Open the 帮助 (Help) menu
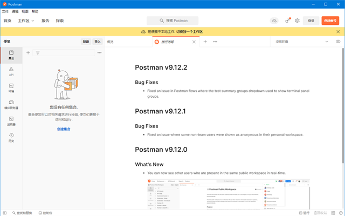This screenshot has height=216, width=345. [35, 11]
